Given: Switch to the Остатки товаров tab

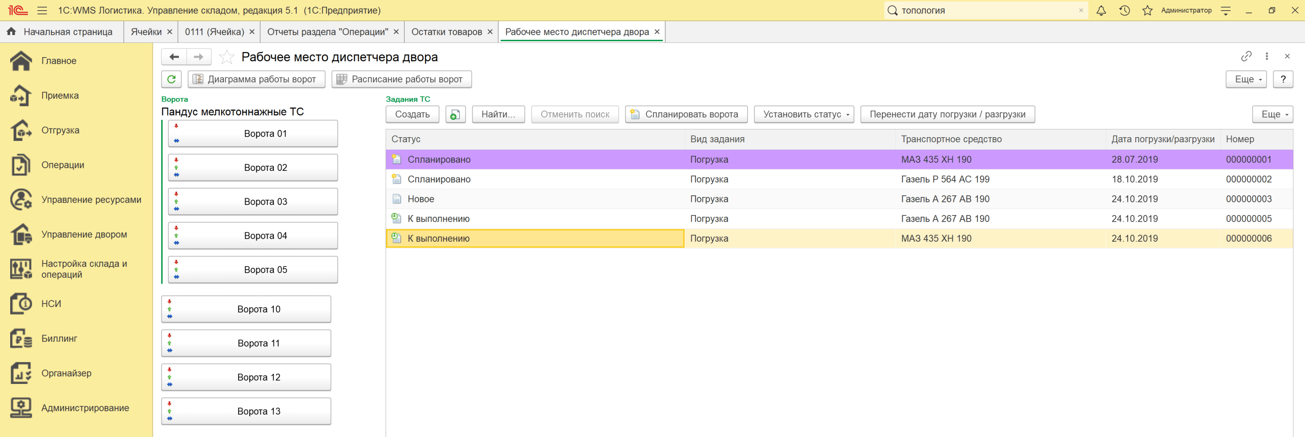Looking at the screenshot, I should [x=446, y=32].
